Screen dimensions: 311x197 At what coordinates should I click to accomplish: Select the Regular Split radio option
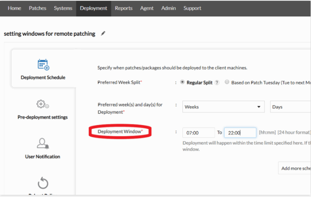coord(182,82)
